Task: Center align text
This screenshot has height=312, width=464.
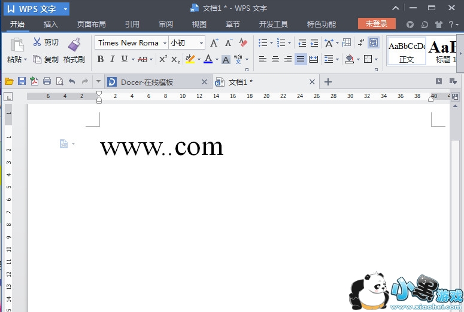Action: pyautogui.click(x=275, y=59)
